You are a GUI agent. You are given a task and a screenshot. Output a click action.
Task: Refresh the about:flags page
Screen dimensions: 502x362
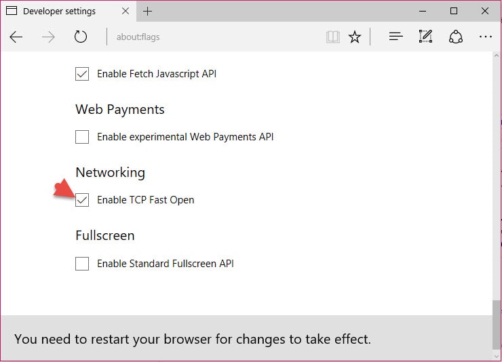tap(81, 37)
